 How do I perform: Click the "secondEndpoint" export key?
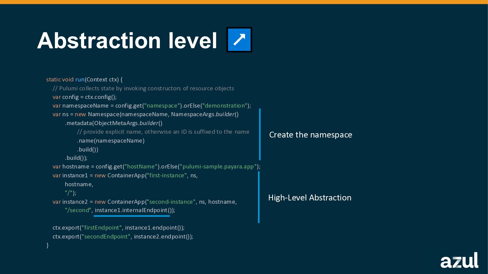pyautogui.click(x=106, y=237)
